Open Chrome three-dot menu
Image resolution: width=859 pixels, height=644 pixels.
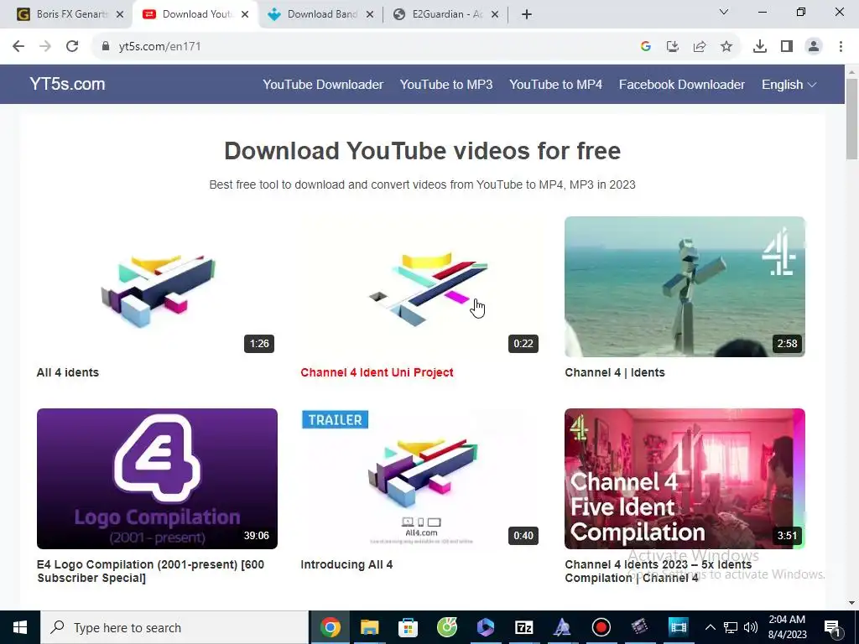(x=841, y=47)
